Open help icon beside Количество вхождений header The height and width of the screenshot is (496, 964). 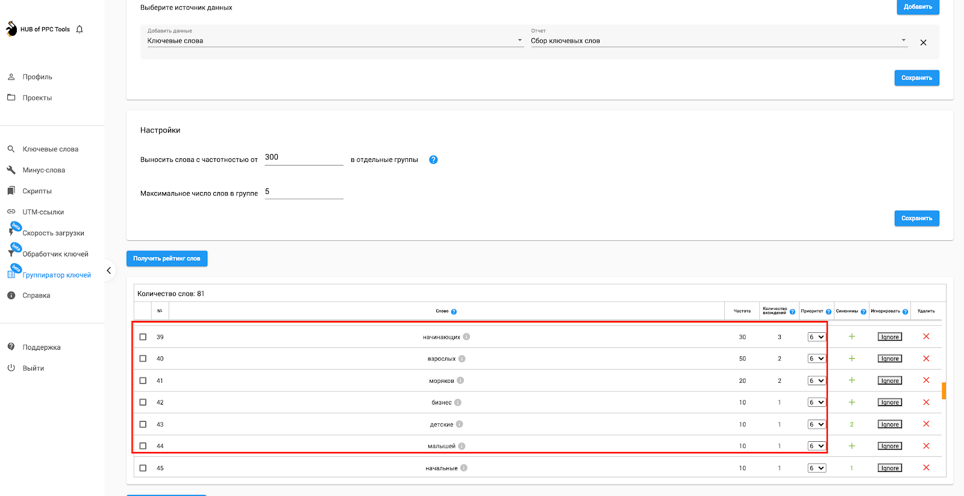tap(792, 312)
